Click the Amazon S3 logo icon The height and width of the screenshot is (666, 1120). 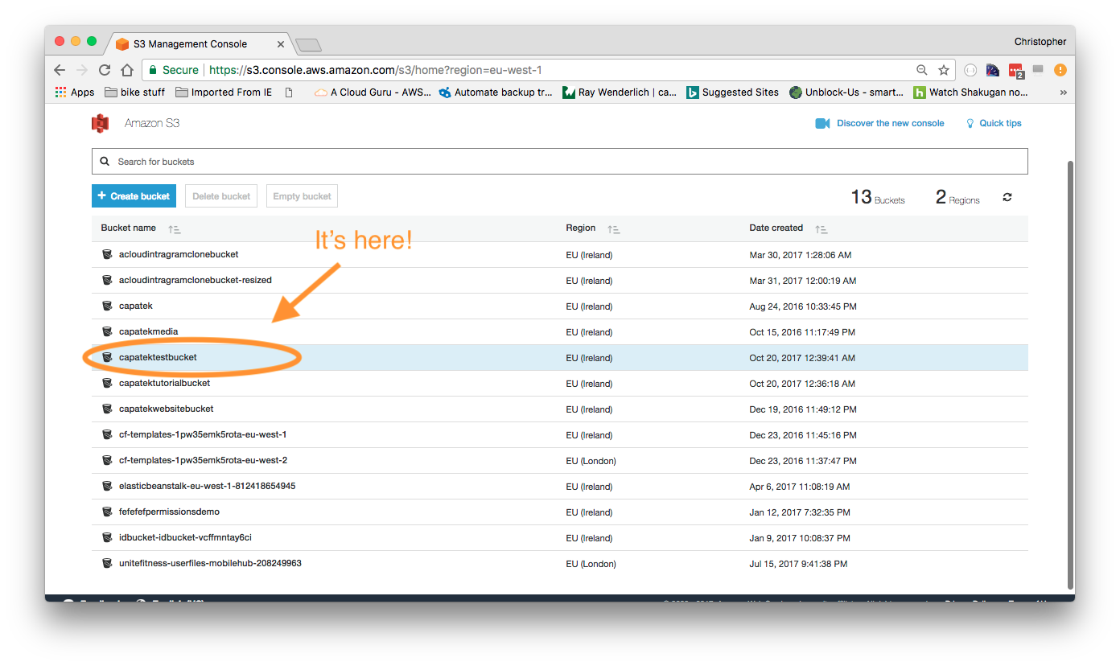click(101, 123)
